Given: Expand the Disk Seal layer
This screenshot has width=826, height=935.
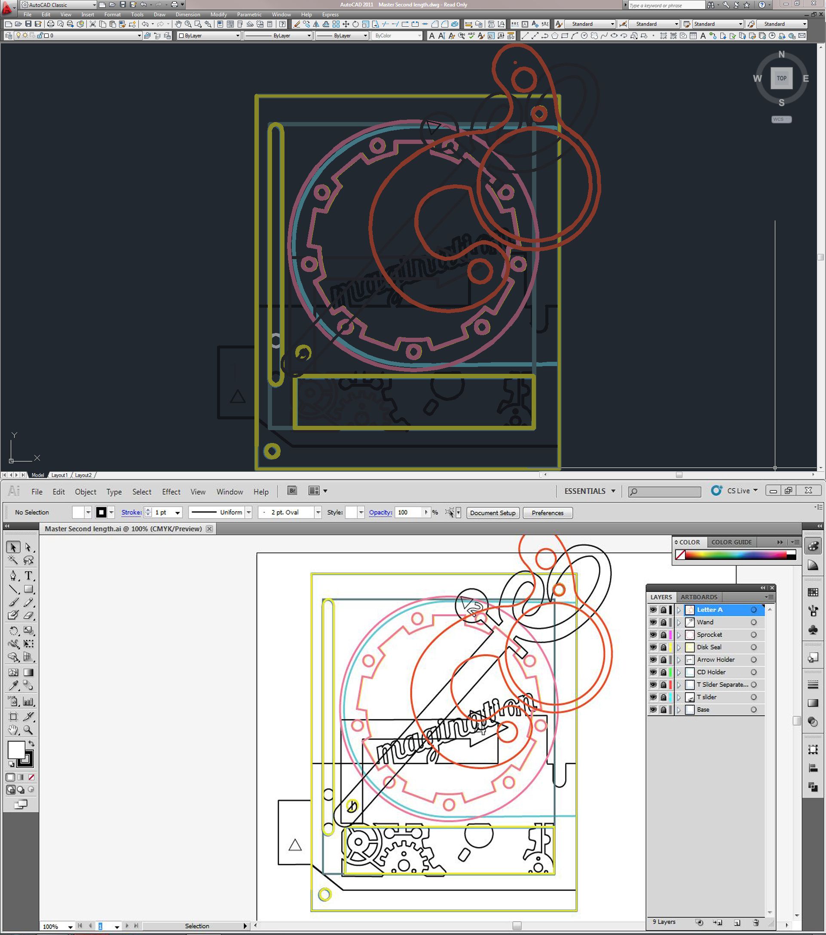Looking at the screenshot, I should click(x=679, y=647).
